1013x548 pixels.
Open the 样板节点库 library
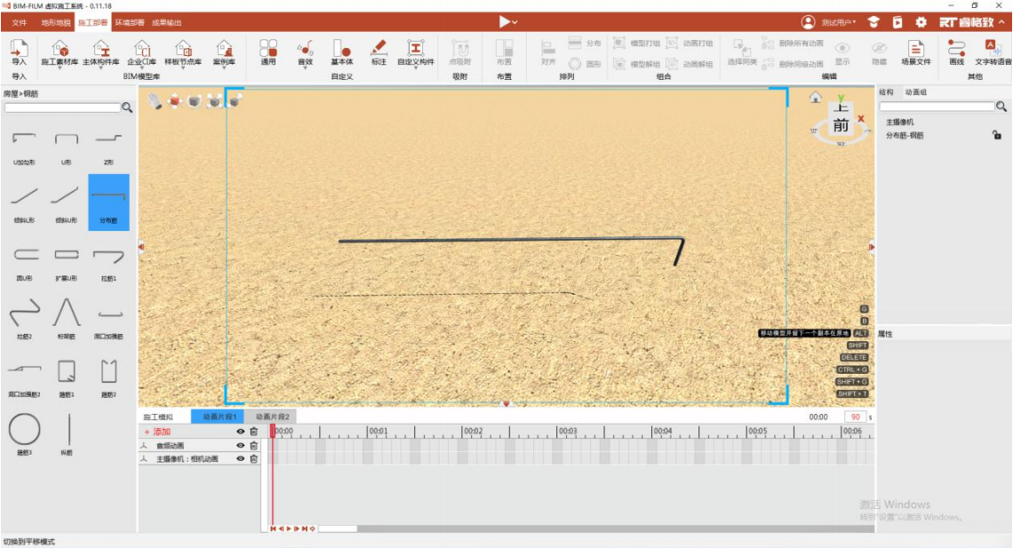(x=183, y=53)
